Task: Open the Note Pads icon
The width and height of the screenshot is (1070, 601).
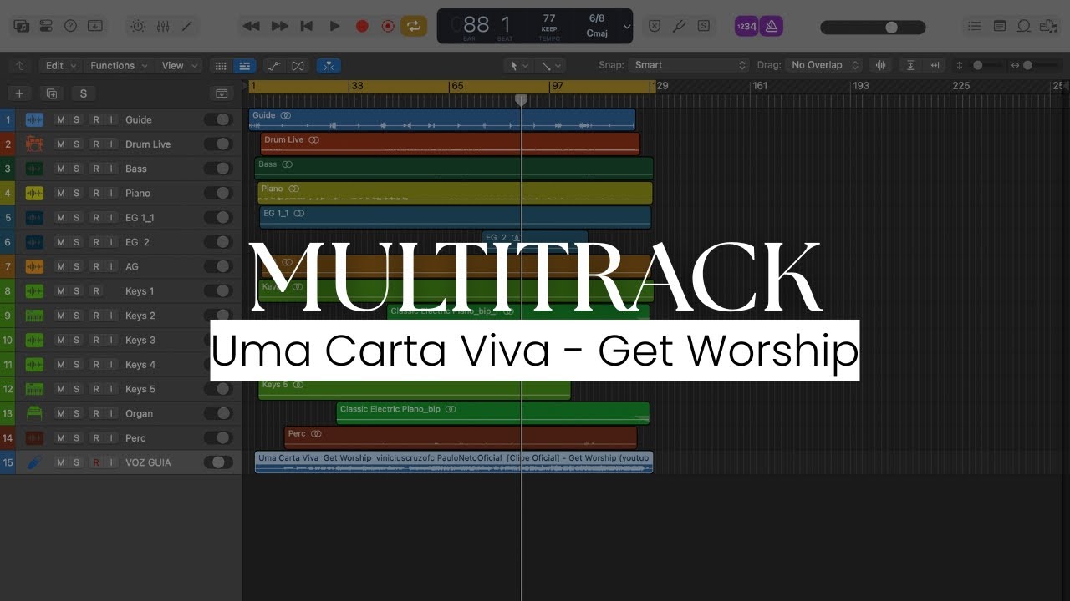Action: 999,26
